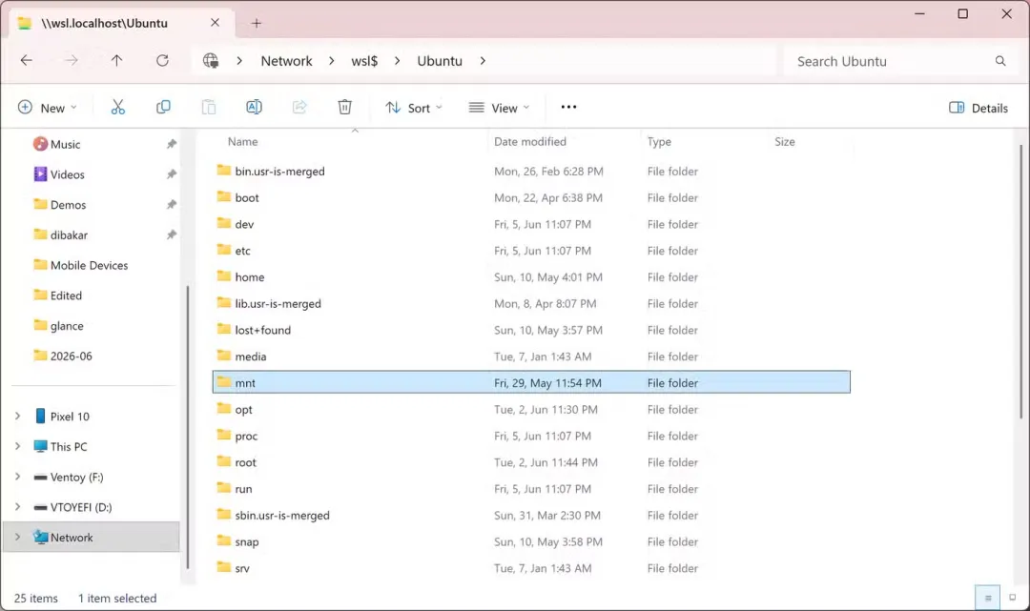
Task: Open Videos in the sidebar
Action: point(67,173)
